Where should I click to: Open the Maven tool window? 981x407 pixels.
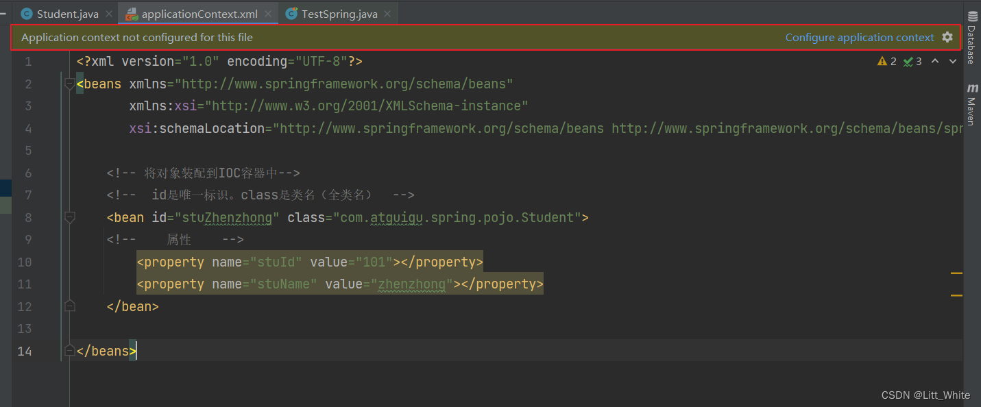(x=972, y=104)
